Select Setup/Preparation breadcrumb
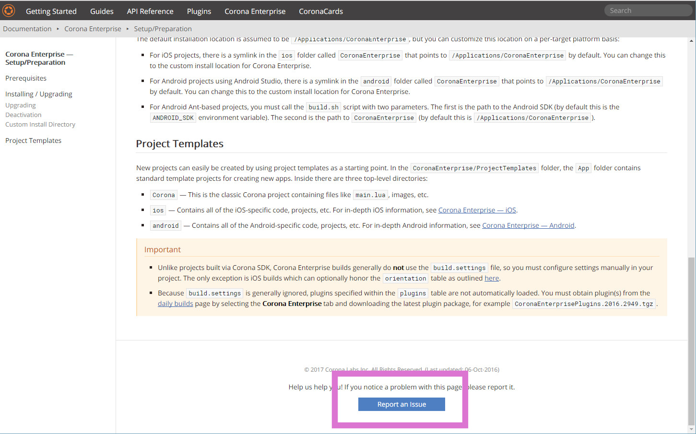Screen dimensions: 696x434 [163, 29]
